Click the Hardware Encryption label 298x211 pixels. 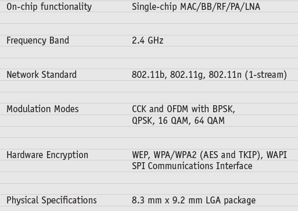(x=47, y=155)
